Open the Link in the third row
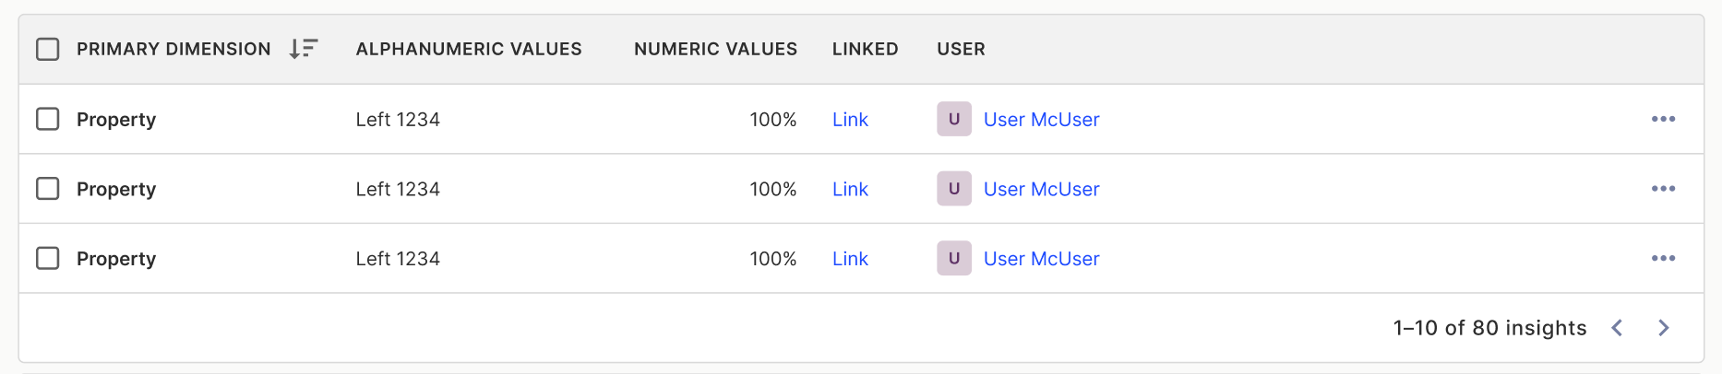Screen dimensions: 1722x374 click(x=850, y=260)
